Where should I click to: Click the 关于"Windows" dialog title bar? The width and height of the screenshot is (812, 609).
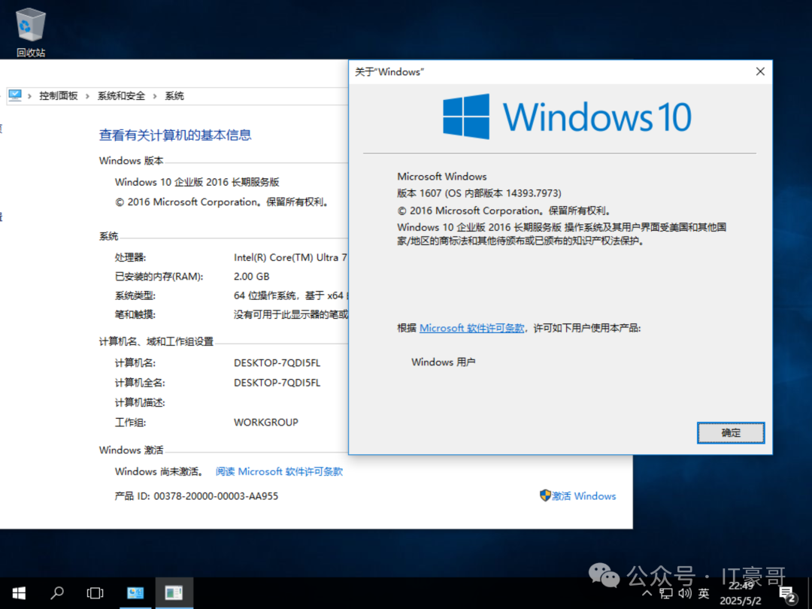[549, 72]
